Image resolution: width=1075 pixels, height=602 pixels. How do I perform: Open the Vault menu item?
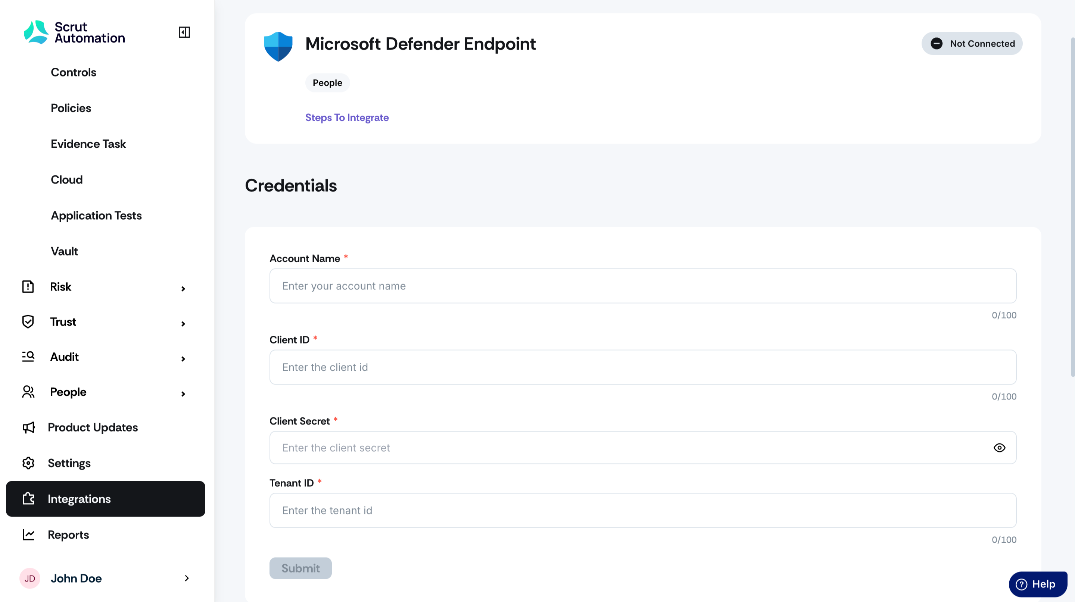(x=64, y=251)
